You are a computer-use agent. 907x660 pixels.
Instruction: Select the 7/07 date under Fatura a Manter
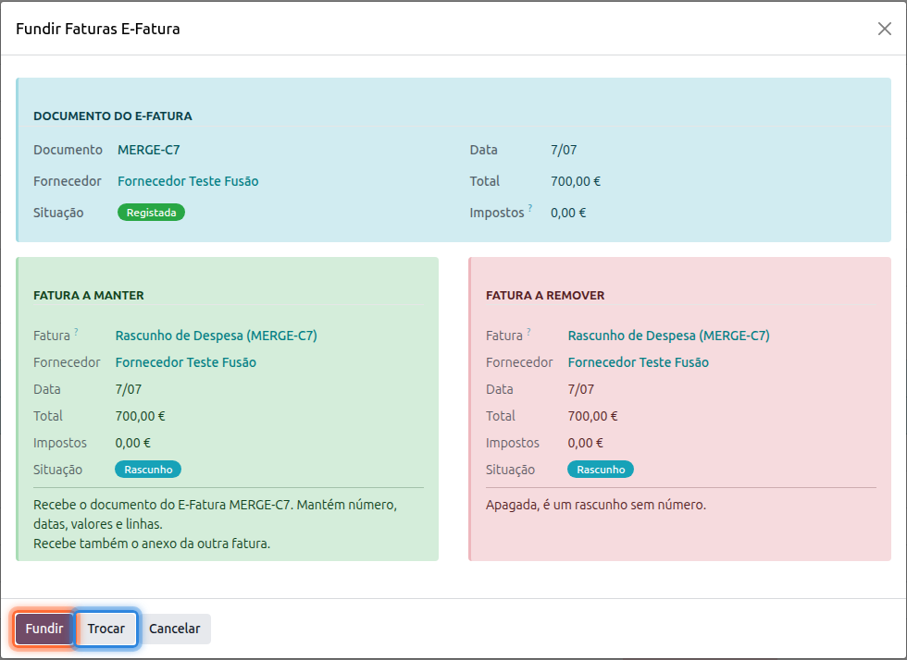point(129,389)
